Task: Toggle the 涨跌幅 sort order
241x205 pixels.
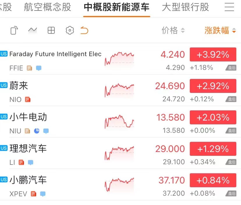Action: click(220, 30)
